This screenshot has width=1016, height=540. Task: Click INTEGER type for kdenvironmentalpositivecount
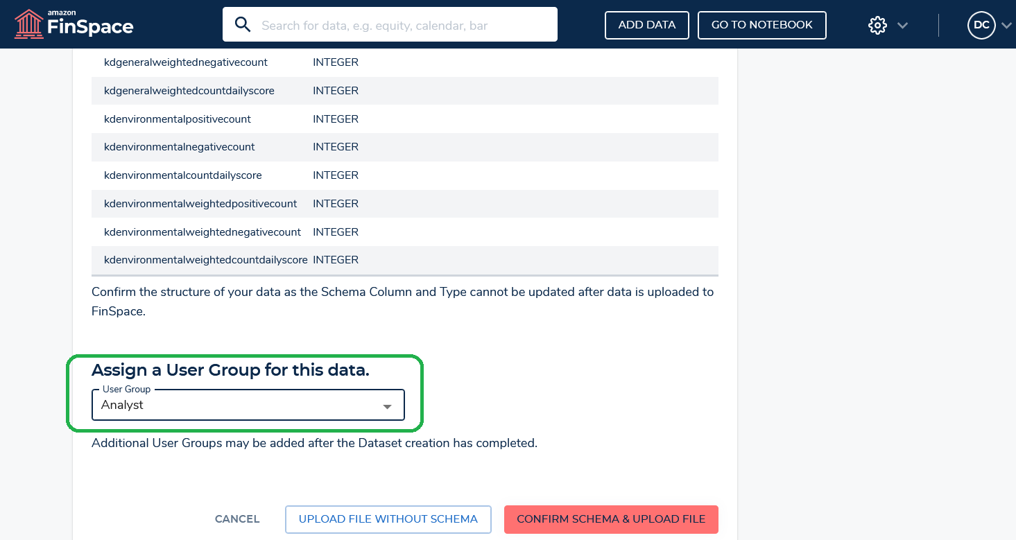click(336, 119)
